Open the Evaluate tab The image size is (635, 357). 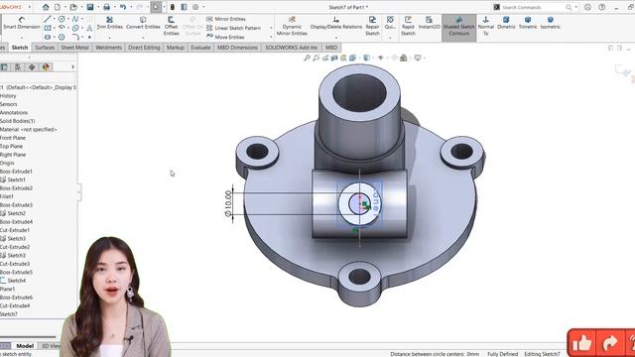(200, 48)
